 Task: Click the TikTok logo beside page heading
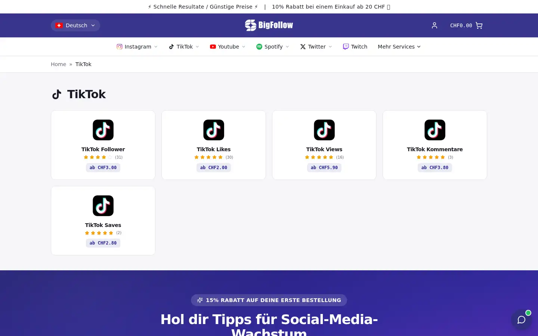coord(57,94)
